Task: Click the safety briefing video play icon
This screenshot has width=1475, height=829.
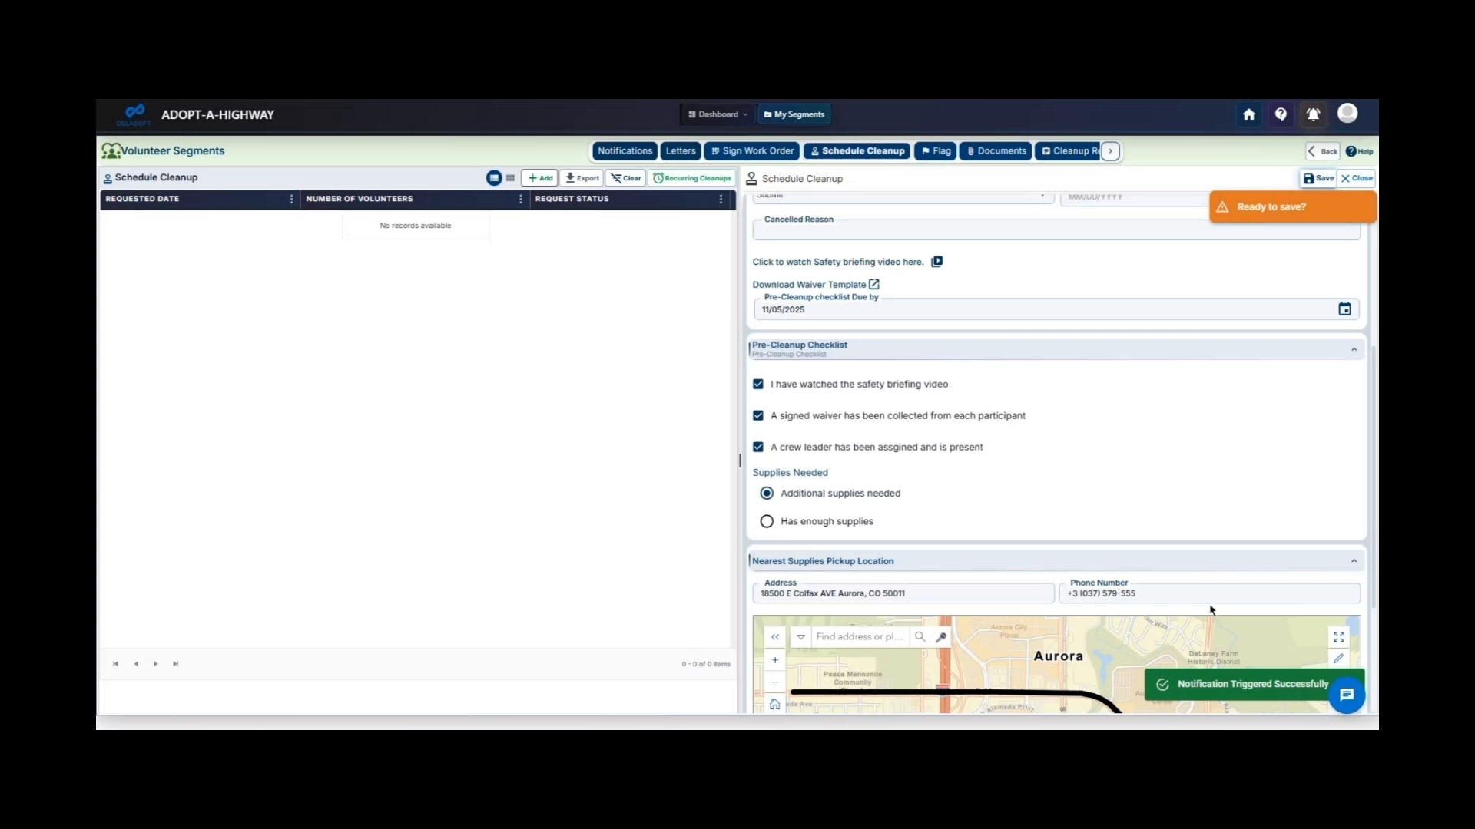Action: click(937, 262)
